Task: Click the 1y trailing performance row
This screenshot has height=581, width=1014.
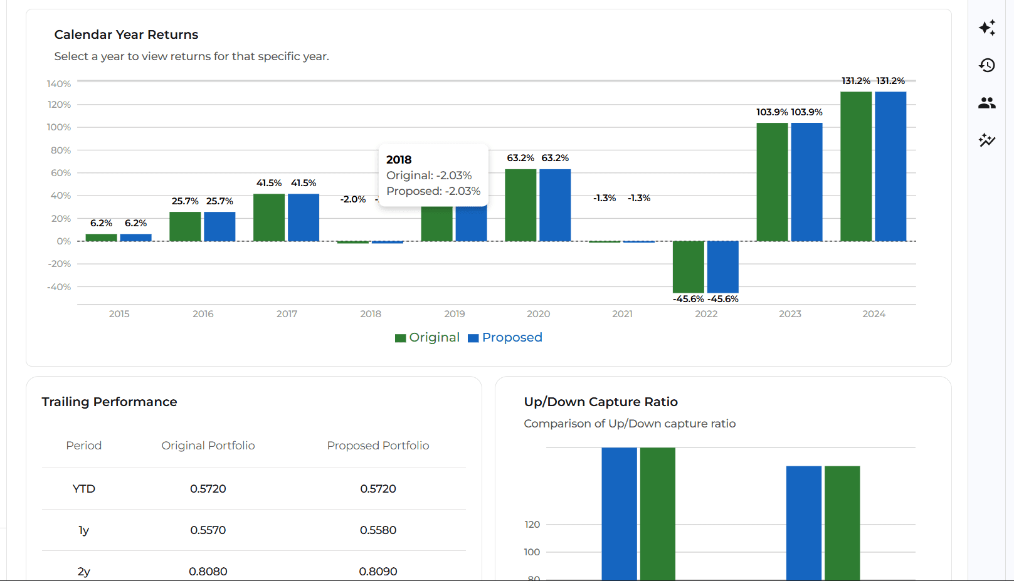Action: (x=251, y=530)
